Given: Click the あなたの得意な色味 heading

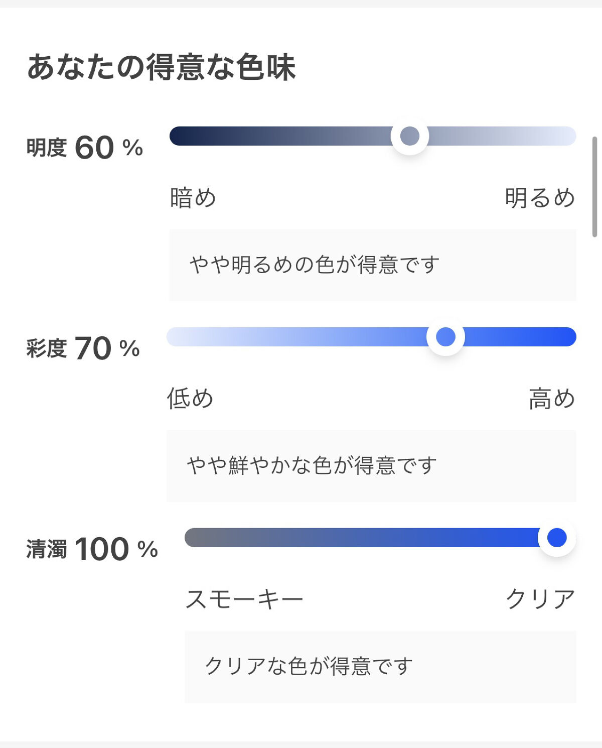Looking at the screenshot, I should click(161, 67).
